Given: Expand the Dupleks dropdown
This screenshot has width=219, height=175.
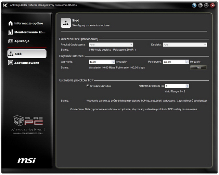Looking at the screenshot, I should click(x=185, y=45).
